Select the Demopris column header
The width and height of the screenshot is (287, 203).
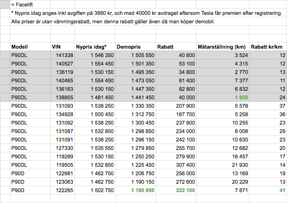coord(129,47)
